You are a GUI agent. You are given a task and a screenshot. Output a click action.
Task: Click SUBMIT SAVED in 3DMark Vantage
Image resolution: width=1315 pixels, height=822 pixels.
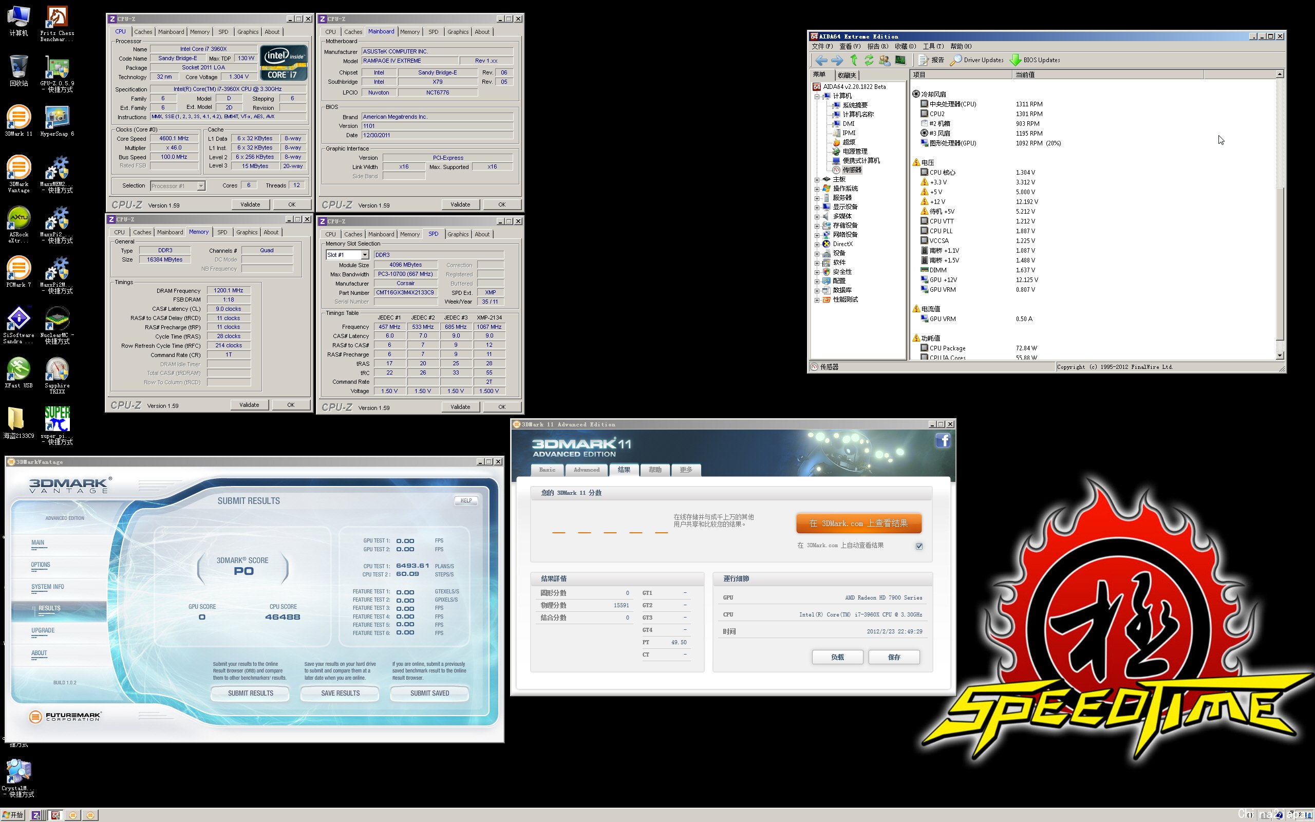click(x=430, y=693)
